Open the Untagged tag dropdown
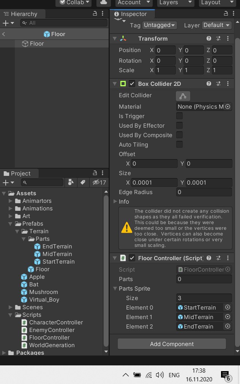This screenshot has width=240, height=384. point(159,25)
